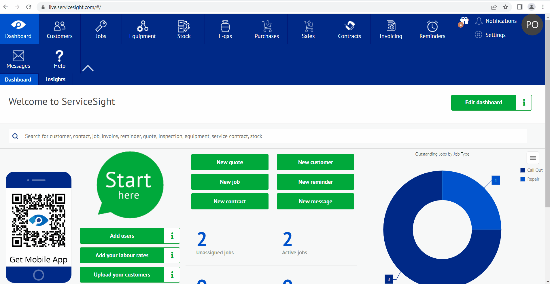Create a New message

(x=315, y=201)
